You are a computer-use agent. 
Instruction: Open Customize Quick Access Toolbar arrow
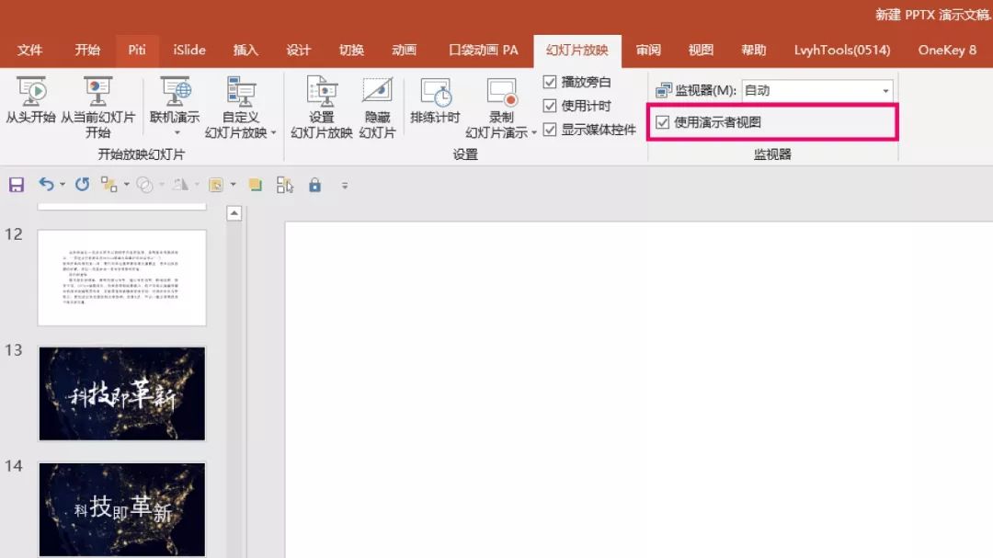pyautogui.click(x=345, y=186)
